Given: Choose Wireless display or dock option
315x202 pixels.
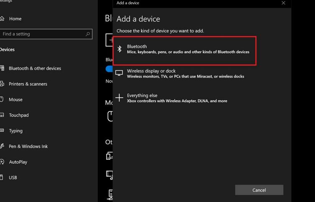Looking at the screenshot, I should click(x=185, y=73).
